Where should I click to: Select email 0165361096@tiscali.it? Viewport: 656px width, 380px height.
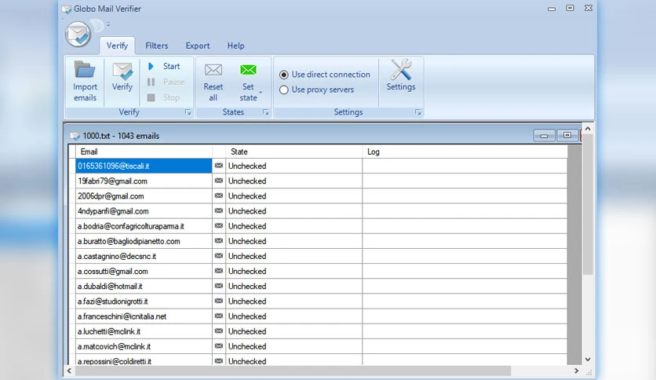[x=144, y=166]
